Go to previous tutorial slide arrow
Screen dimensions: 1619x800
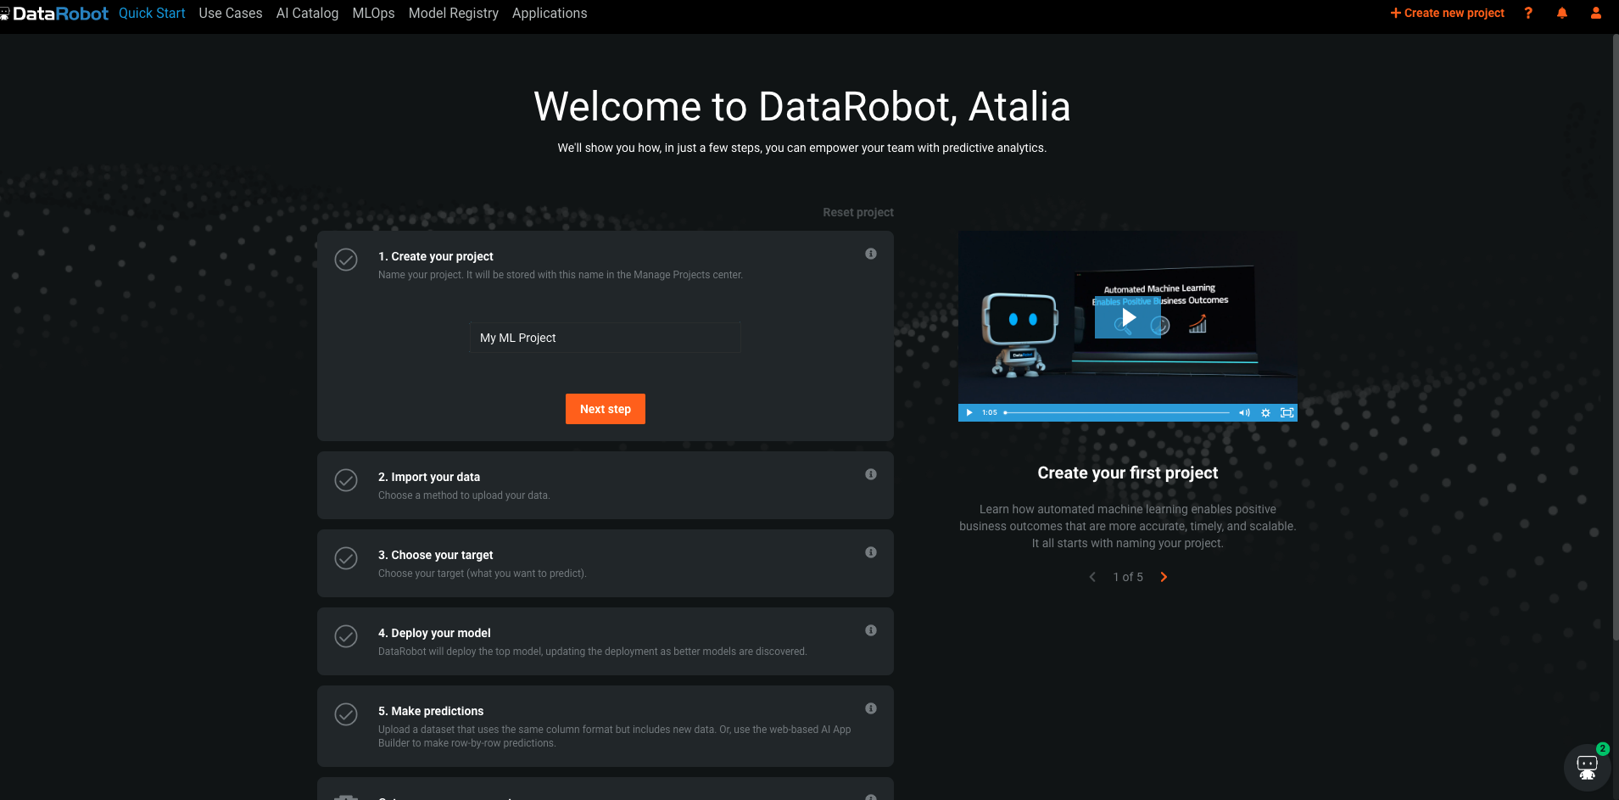1092,577
